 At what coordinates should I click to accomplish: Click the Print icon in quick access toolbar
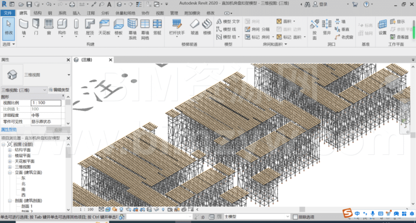(72, 4)
